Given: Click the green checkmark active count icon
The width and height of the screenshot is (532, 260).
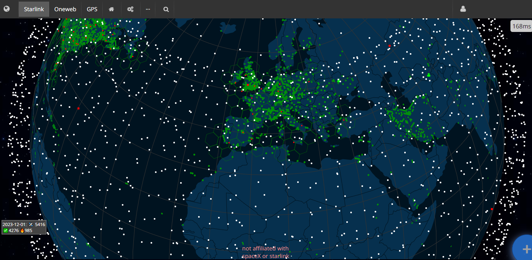Looking at the screenshot, I should [6, 230].
